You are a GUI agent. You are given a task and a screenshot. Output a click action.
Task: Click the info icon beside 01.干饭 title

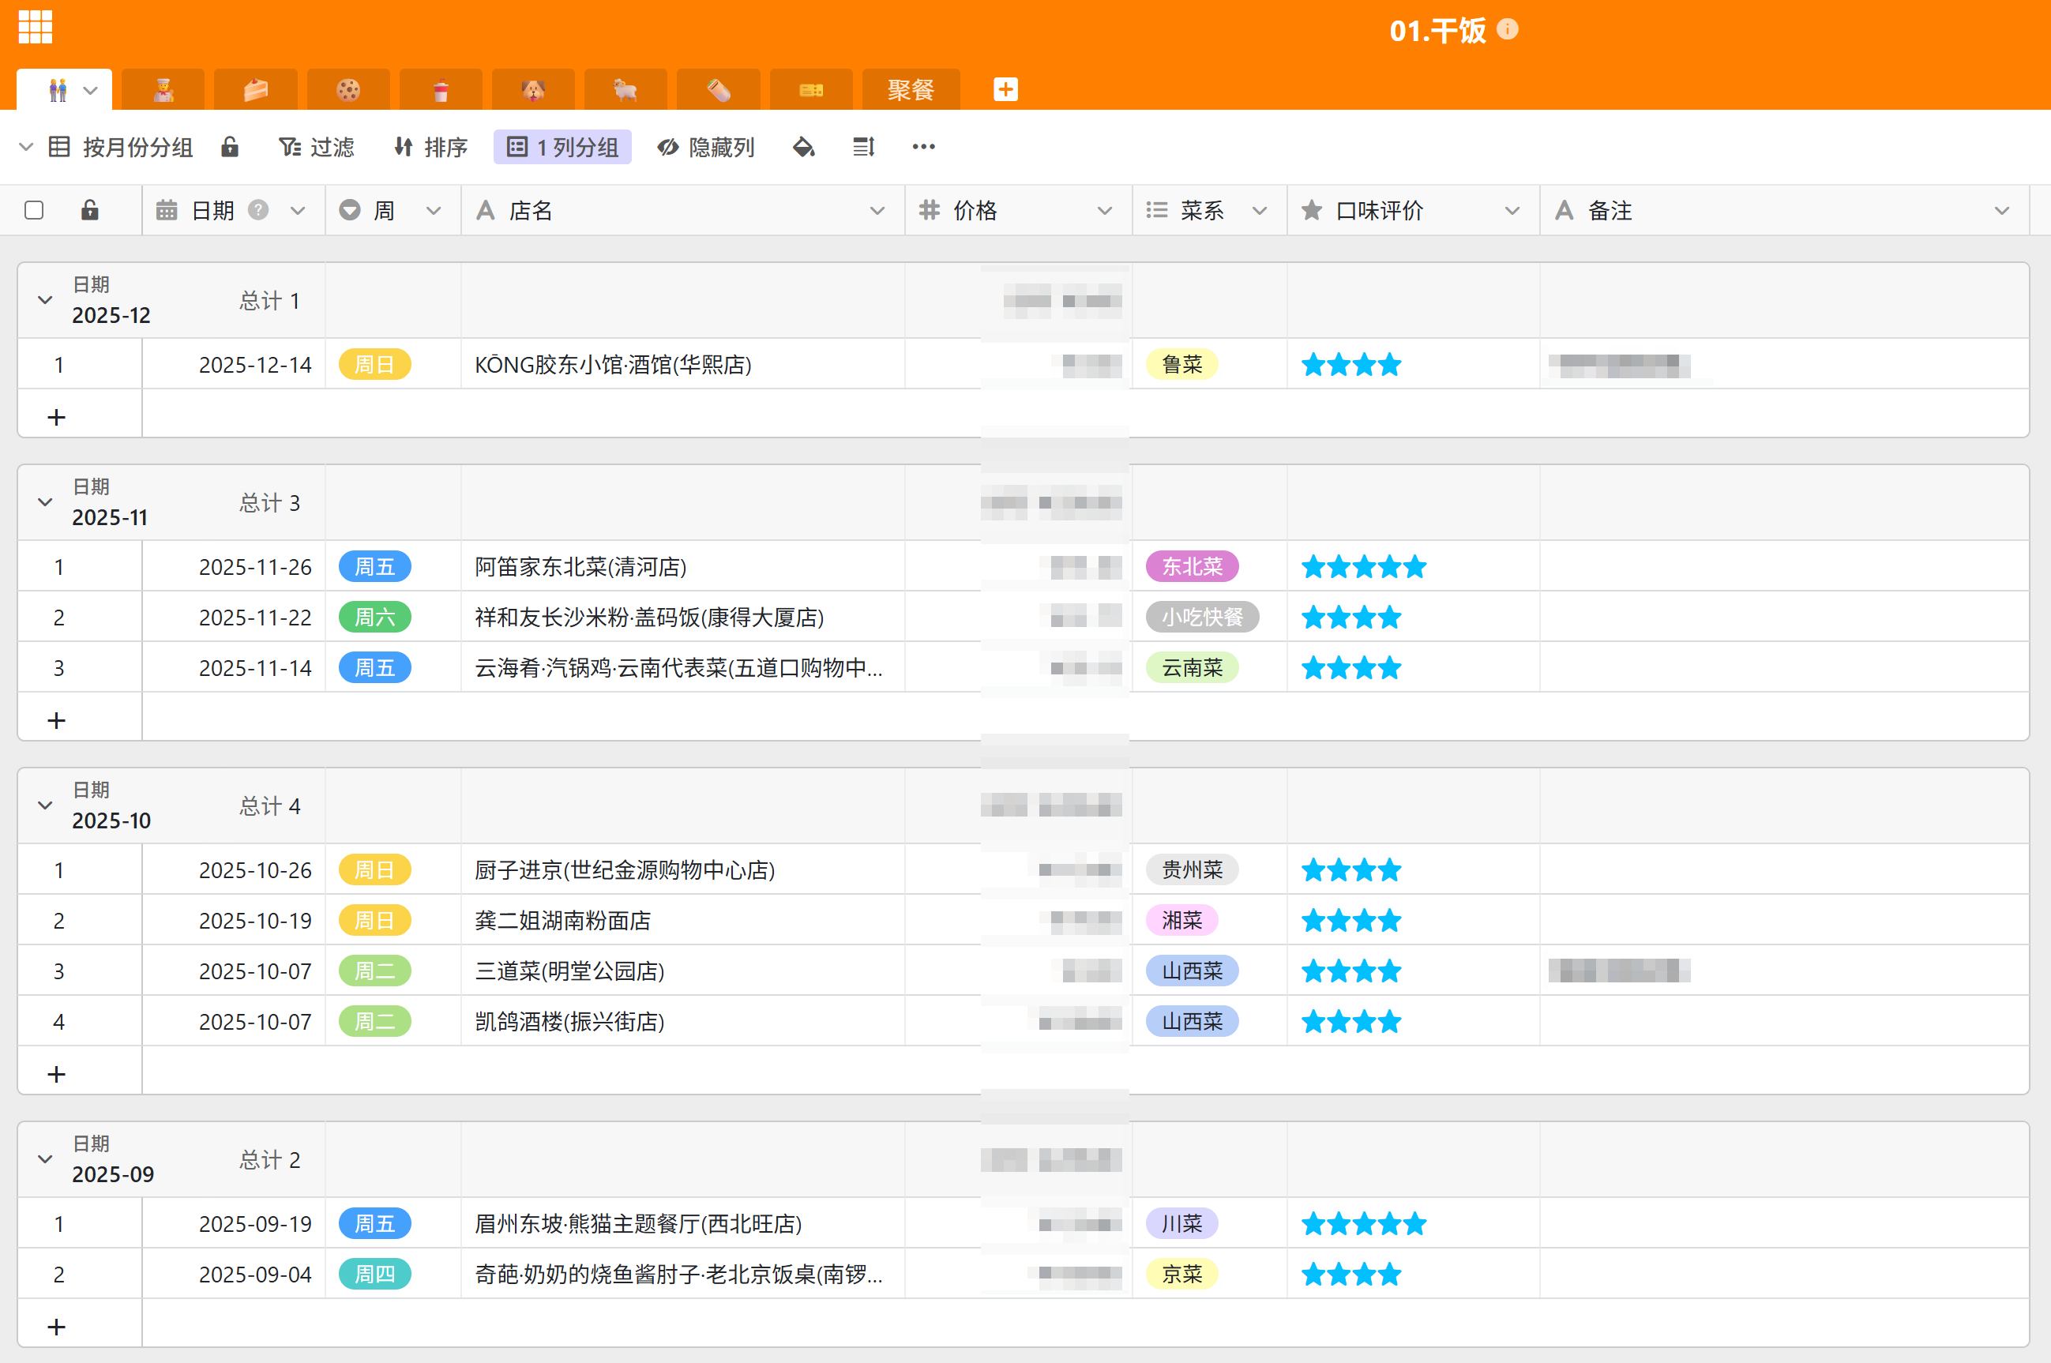click(1508, 29)
